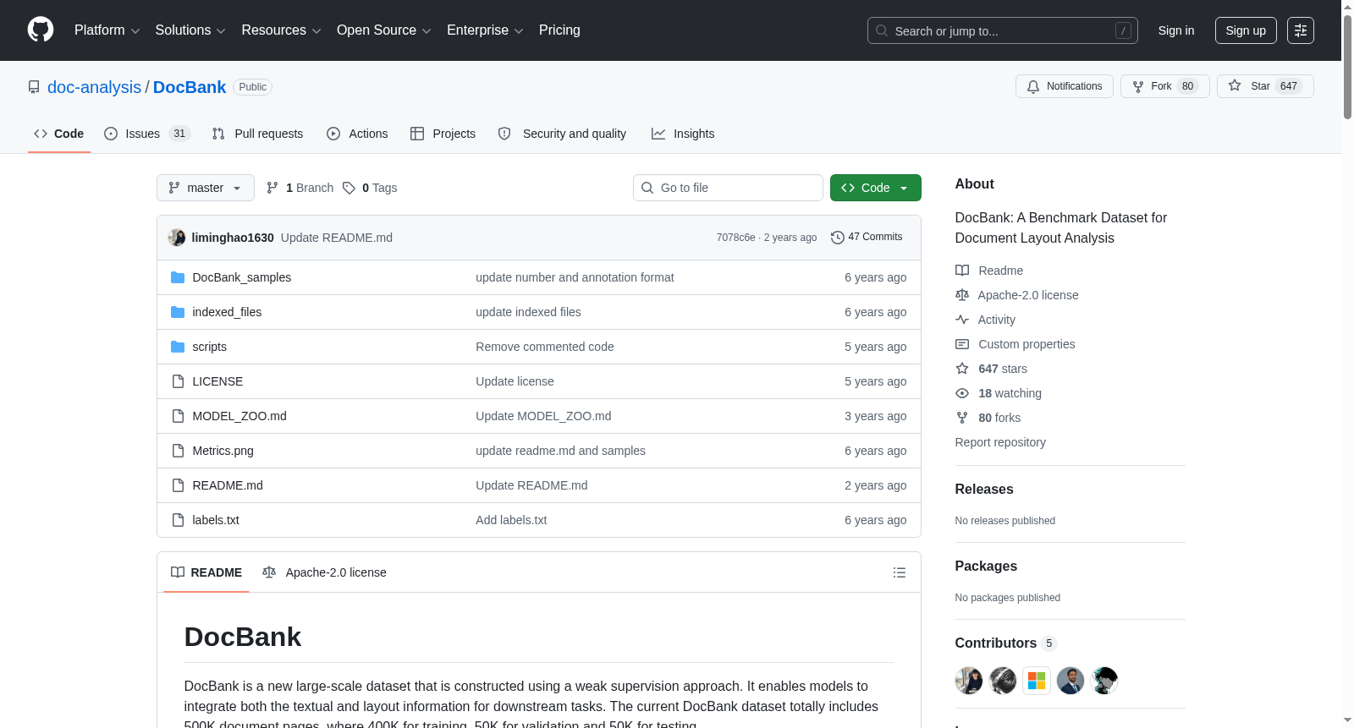Click the star icon for 647 stars
The height and width of the screenshot is (728, 1354).
tap(962, 369)
